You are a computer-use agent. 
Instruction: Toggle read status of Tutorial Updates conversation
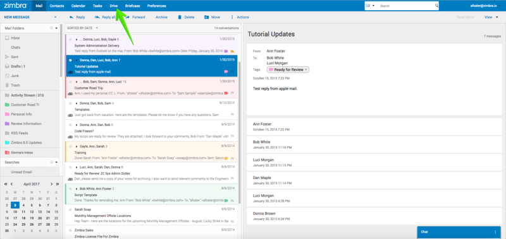point(70,60)
